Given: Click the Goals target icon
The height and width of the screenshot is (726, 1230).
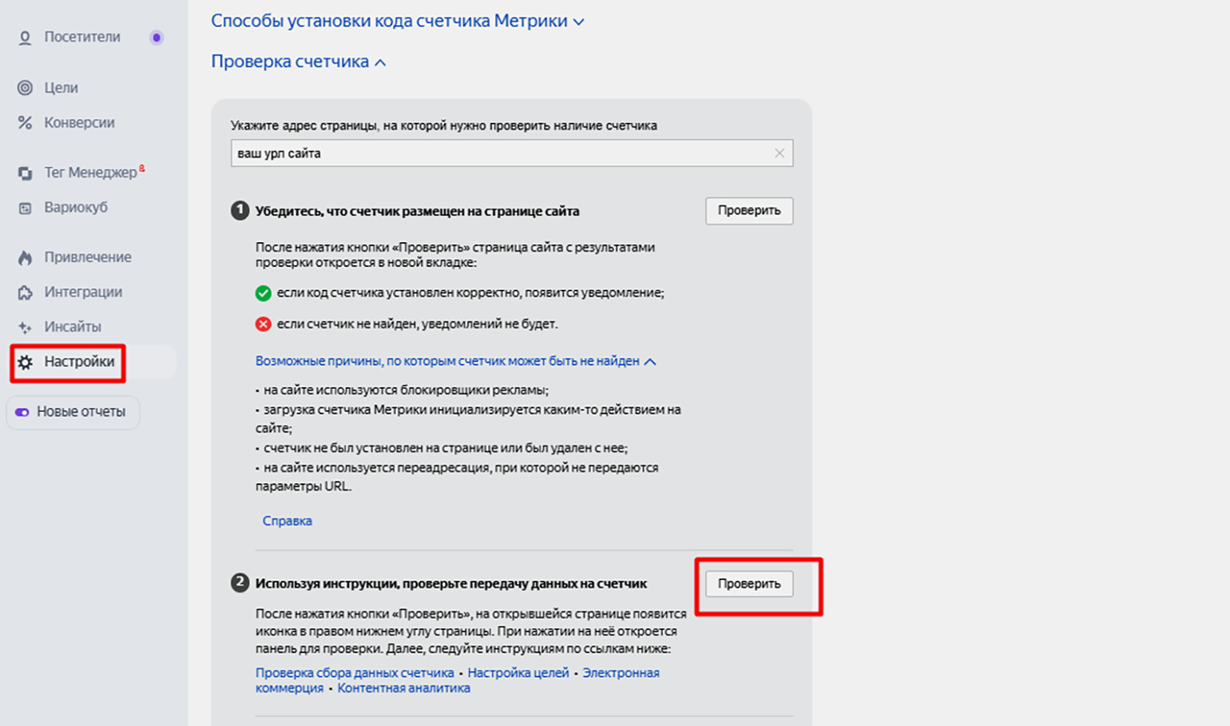Looking at the screenshot, I should [x=25, y=88].
